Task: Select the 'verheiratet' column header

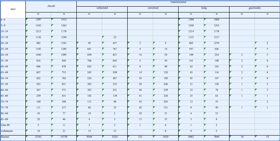Action: pos(102,9)
